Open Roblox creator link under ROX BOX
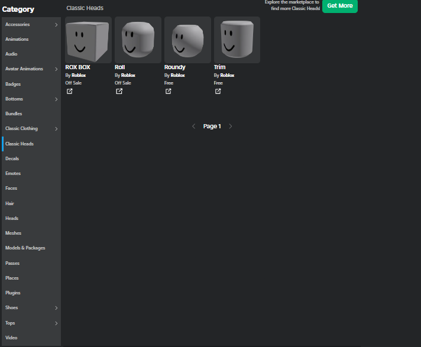This screenshot has height=347, width=421. coord(79,76)
